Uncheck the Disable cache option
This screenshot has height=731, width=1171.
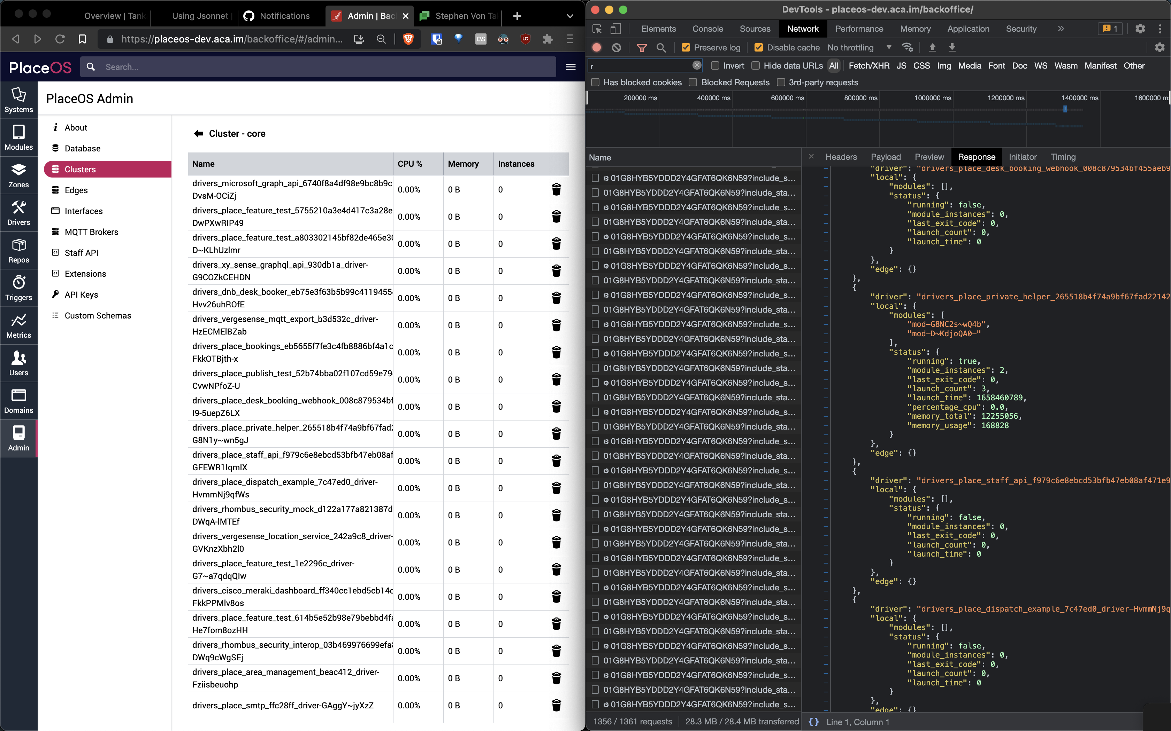[759, 47]
